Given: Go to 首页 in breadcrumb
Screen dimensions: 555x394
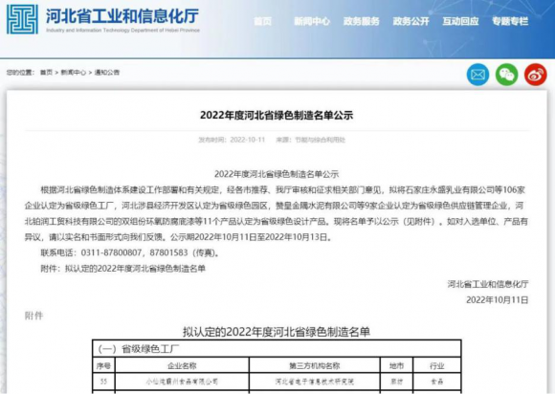Looking at the screenshot, I should (46, 73).
